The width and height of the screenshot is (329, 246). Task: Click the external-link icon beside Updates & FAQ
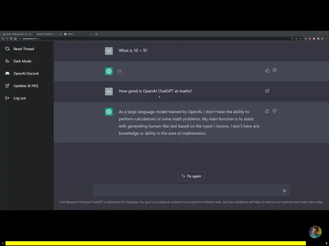click(7, 86)
